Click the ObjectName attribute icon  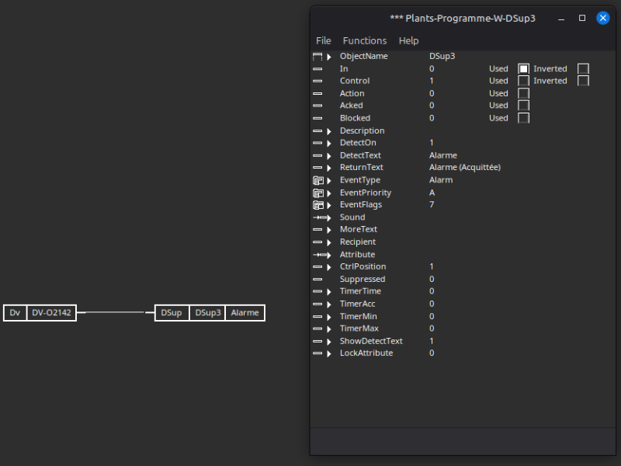click(317, 57)
